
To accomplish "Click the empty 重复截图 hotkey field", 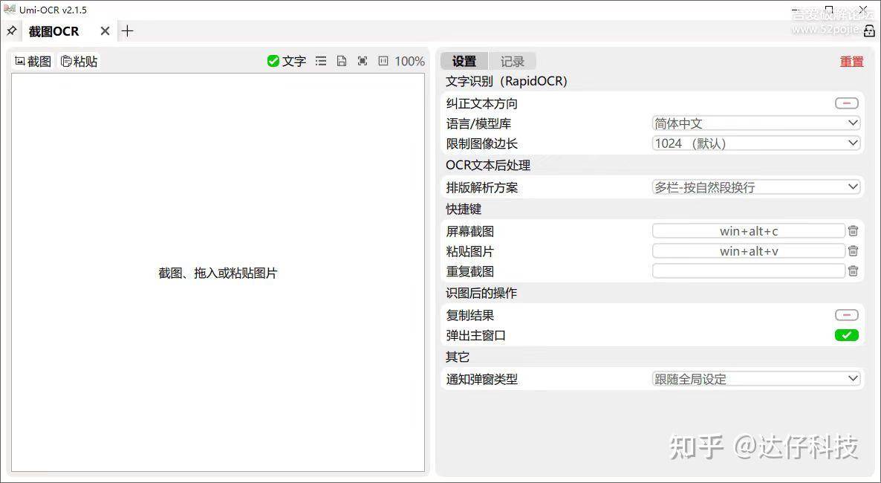I will [x=748, y=271].
